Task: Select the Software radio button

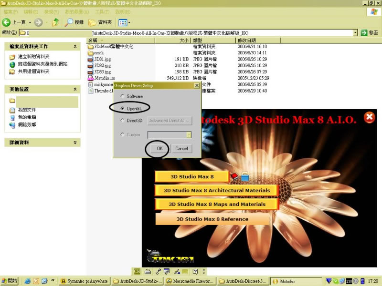Action: click(x=122, y=96)
